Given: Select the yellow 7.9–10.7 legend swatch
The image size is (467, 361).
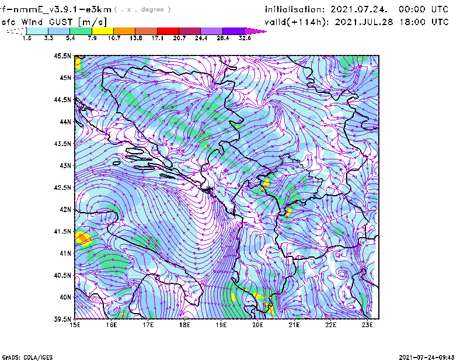Looking at the screenshot, I should point(103,31).
